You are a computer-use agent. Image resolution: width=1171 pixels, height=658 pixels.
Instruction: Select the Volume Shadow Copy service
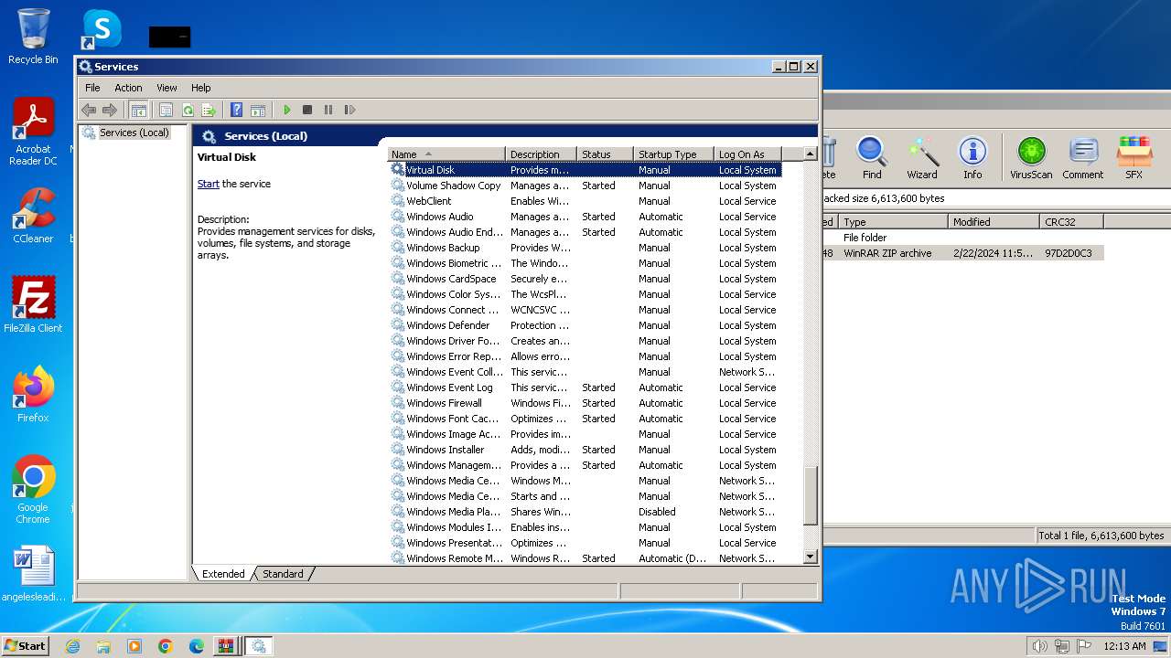[x=585, y=186]
